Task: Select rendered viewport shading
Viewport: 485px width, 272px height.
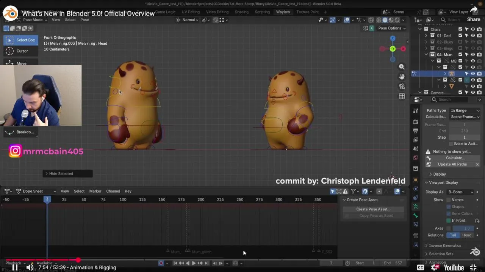Action: click(x=397, y=20)
